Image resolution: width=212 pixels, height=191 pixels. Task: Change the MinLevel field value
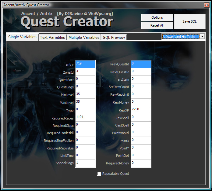click(x=85, y=95)
